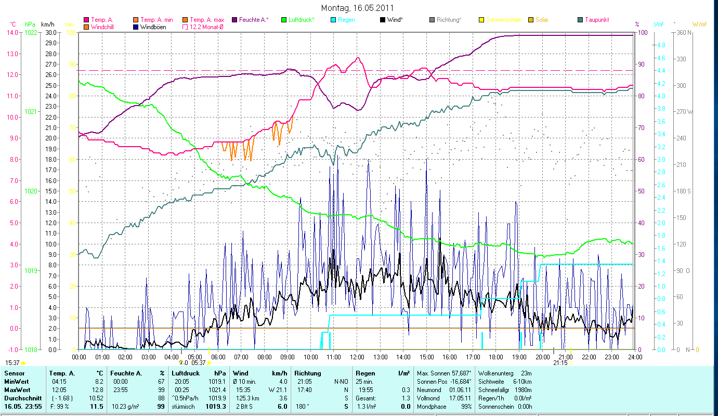The image size is (718, 416).
Task: Click the '2 Bft S' wind force text
Action: tap(244, 407)
